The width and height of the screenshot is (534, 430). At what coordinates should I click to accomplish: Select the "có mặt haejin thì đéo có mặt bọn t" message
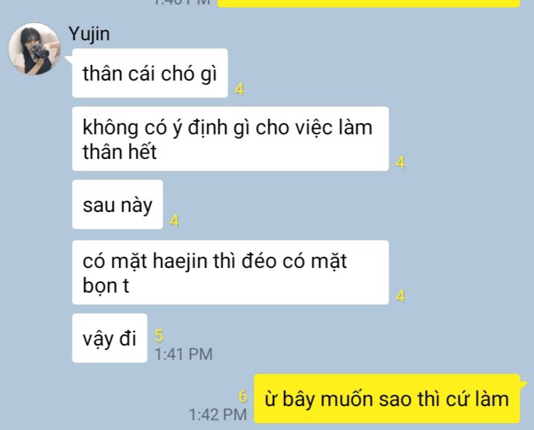point(230,272)
